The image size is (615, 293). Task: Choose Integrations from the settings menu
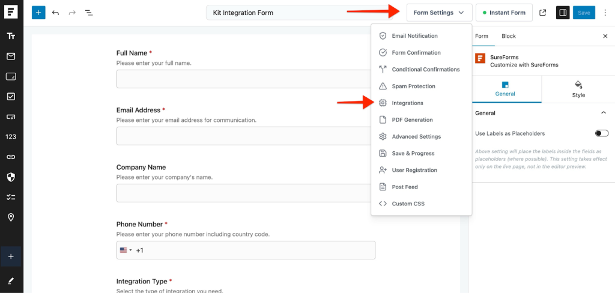point(407,103)
